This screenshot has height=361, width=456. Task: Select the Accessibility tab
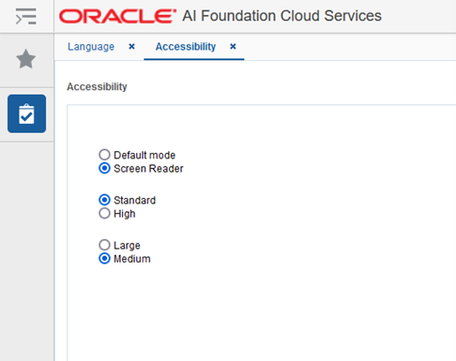186,47
